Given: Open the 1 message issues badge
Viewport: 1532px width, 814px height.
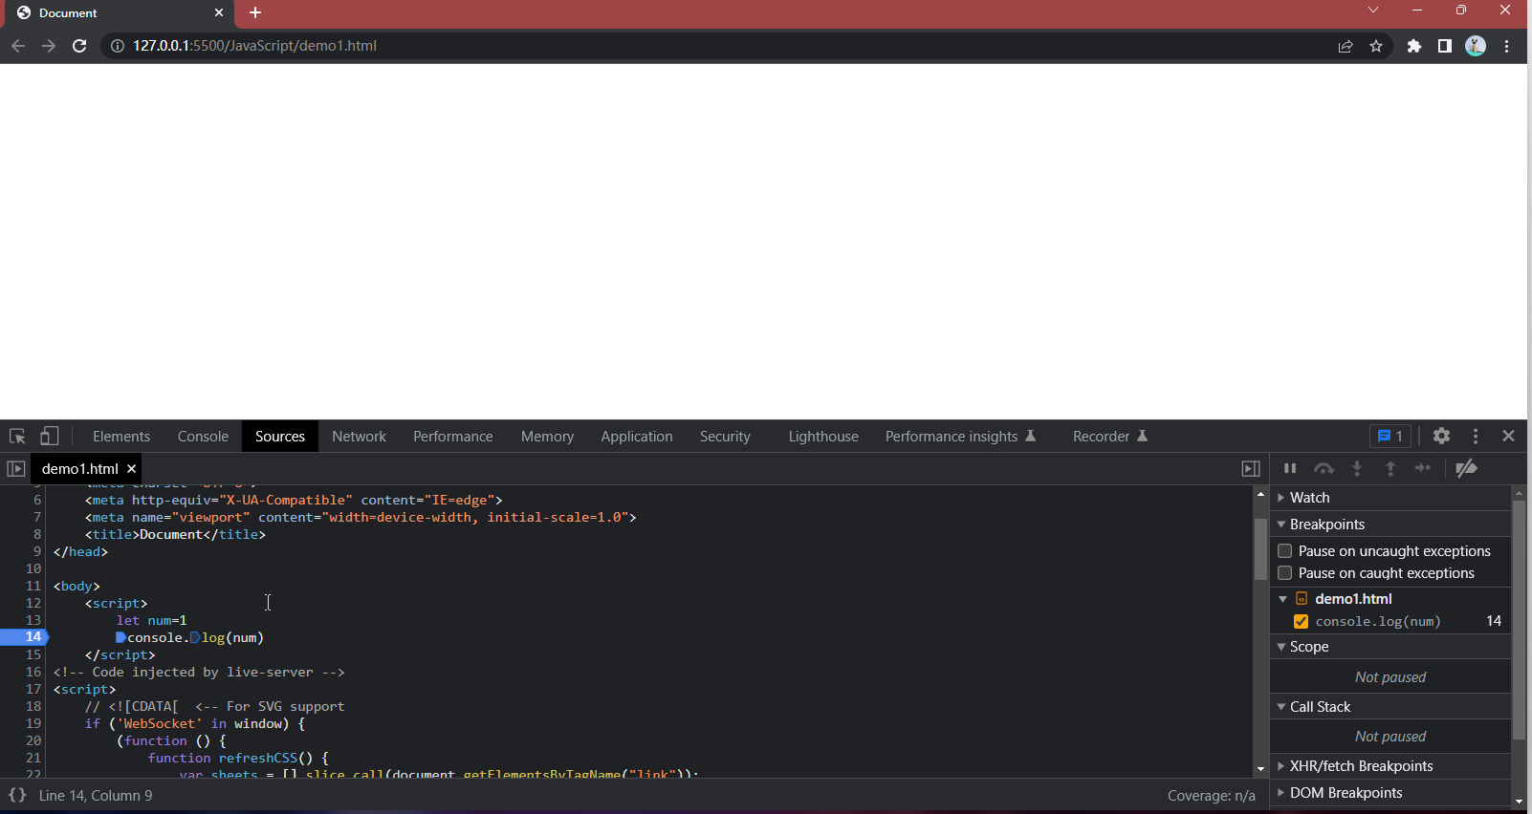Looking at the screenshot, I should point(1390,437).
